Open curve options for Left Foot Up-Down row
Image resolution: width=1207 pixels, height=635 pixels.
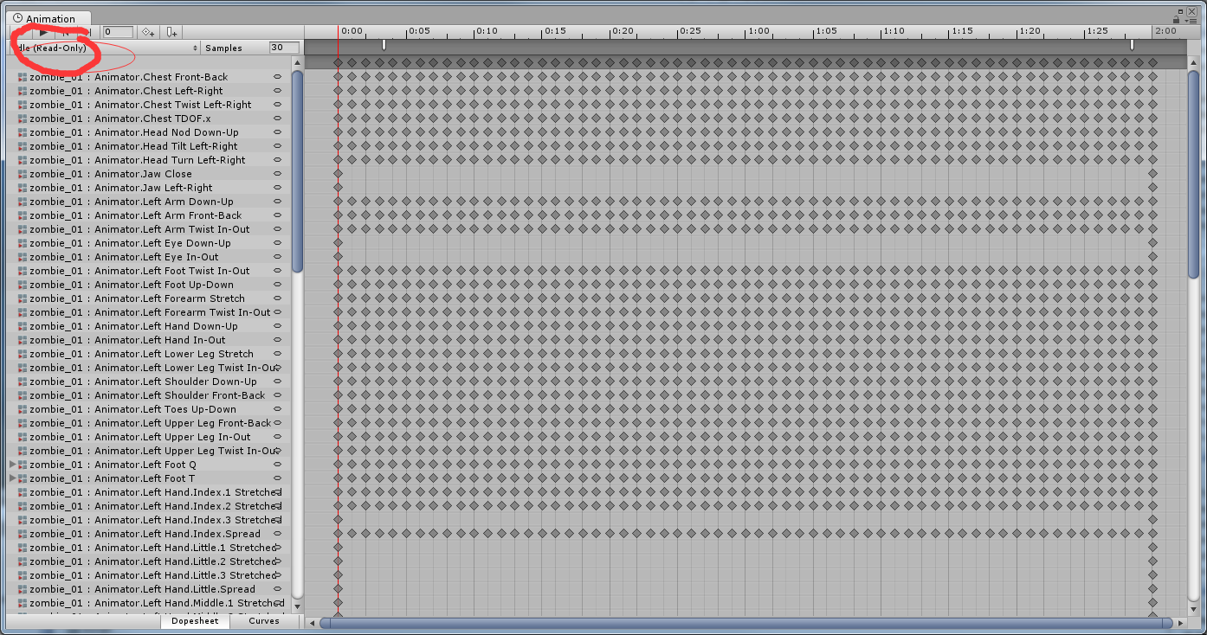[278, 284]
